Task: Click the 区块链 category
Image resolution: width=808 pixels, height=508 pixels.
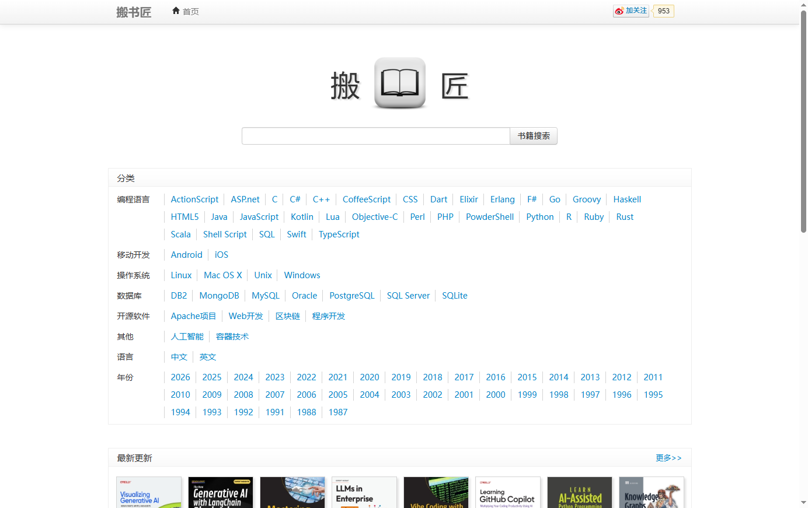Action: pyautogui.click(x=288, y=316)
